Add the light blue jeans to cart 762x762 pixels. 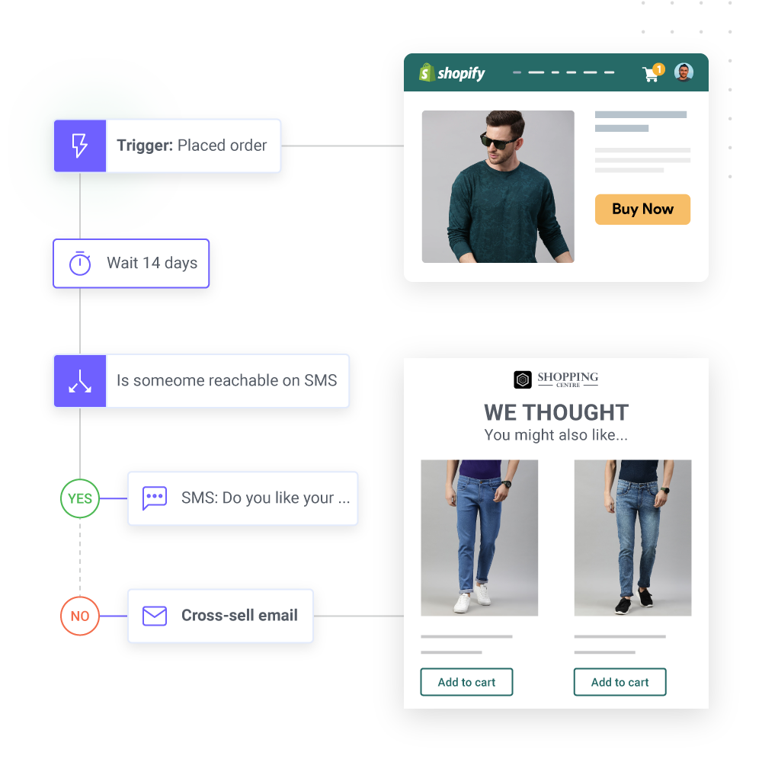[x=466, y=682]
